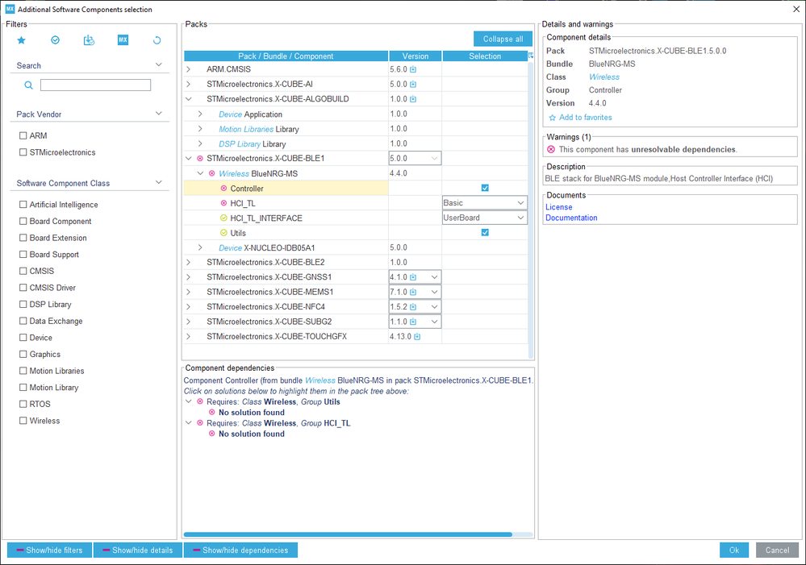Image resolution: width=806 pixels, height=565 pixels.
Task: Click horizontal scrollbar in dependencies panel
Action: point(348,534)
